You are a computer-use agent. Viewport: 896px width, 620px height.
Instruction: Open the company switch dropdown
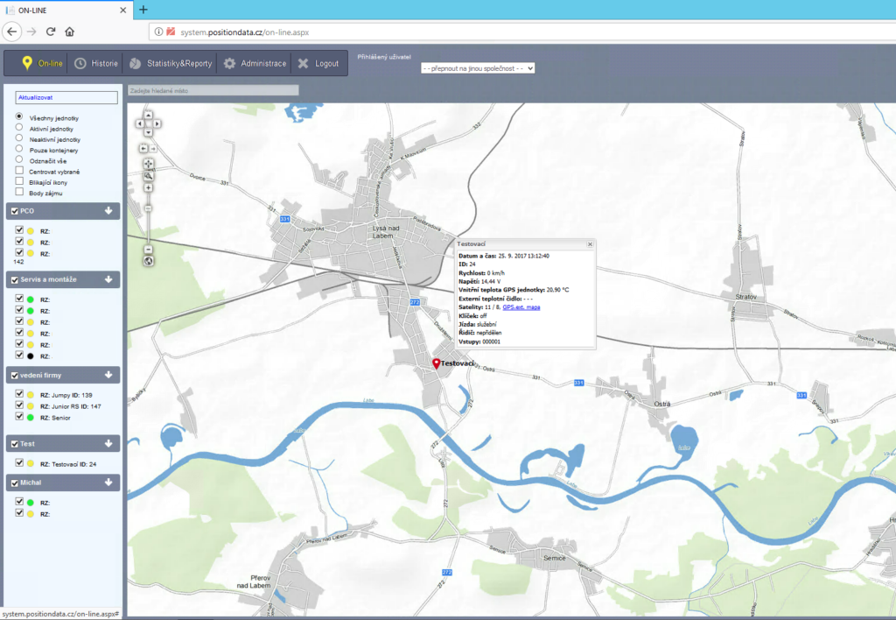click(477, 67)
